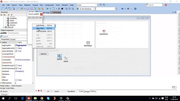Viewport: 180px width, 101px height.
Task: Click the Fetch Params link
Action: tap(16, 86)
